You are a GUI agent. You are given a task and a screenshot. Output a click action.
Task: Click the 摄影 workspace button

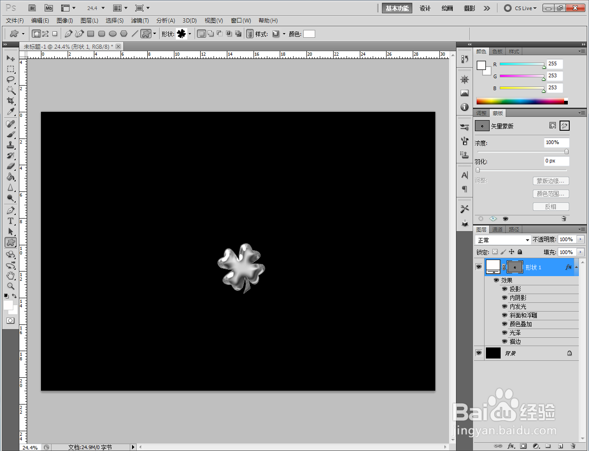(x=469, y=8)
